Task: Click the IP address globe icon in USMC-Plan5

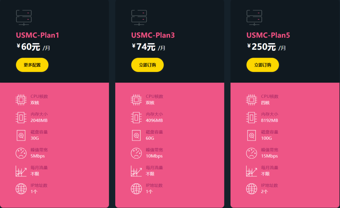Action: click(251, 188)
